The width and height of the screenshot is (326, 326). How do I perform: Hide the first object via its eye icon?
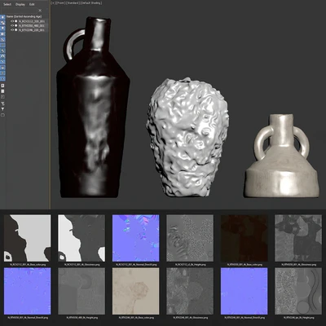point(12,21)
